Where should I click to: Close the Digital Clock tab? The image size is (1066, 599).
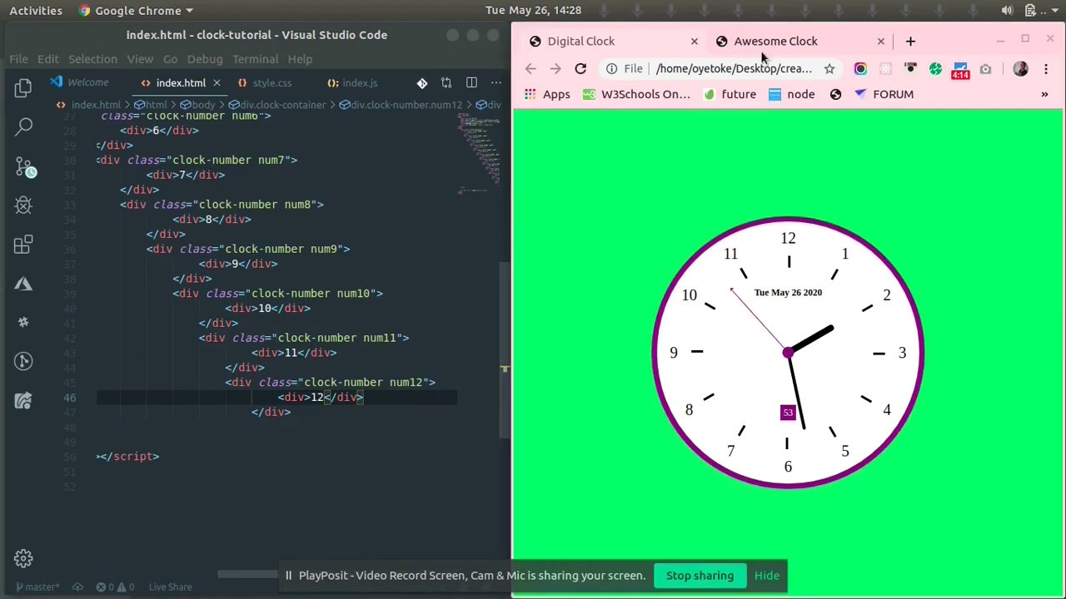click(694, 42)
